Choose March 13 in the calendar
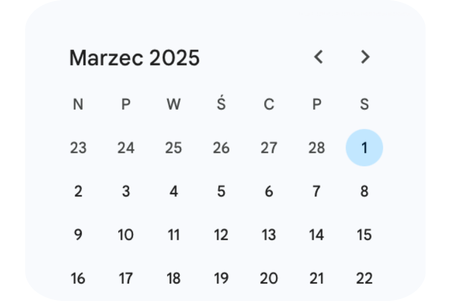Screen dimensions: 451x301 [x=269, y=235]
